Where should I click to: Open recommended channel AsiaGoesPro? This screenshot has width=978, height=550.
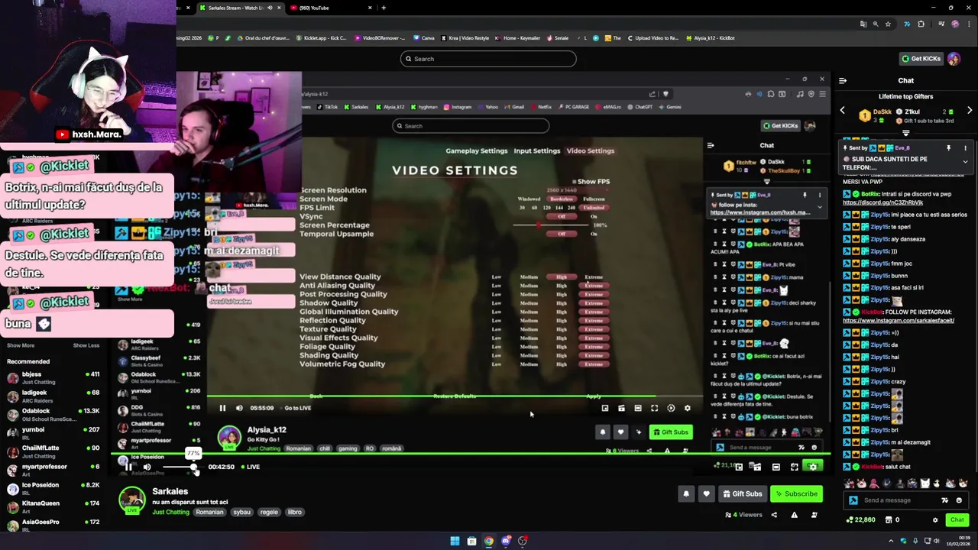[53, 525]
